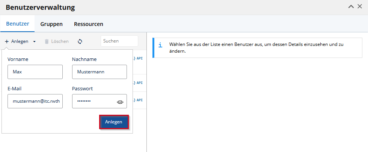This screenshot has height=152, width=368.
Task: Click the plus Anlegen toolbar button
Action: point(17,41)
